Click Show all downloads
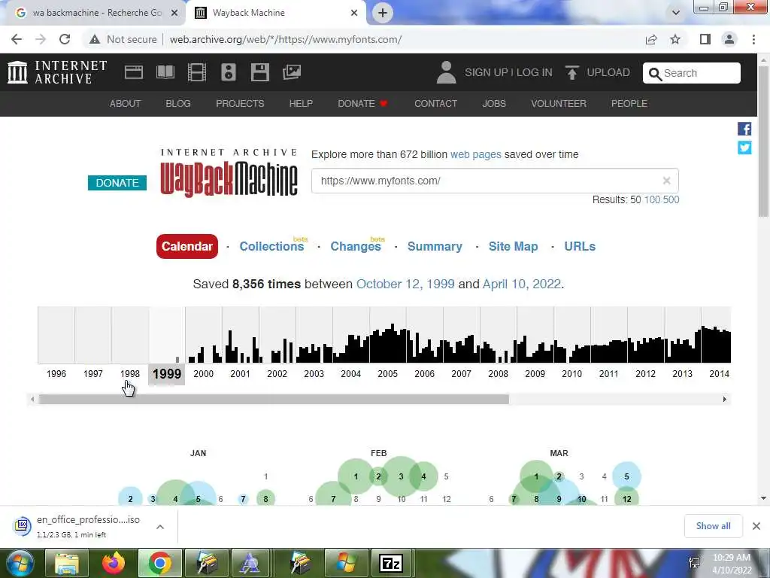The height and width of the screenshot is (578, 770). click(713, 526)
